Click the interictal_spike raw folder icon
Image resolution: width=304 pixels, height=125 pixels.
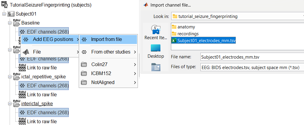click(17, 103)
